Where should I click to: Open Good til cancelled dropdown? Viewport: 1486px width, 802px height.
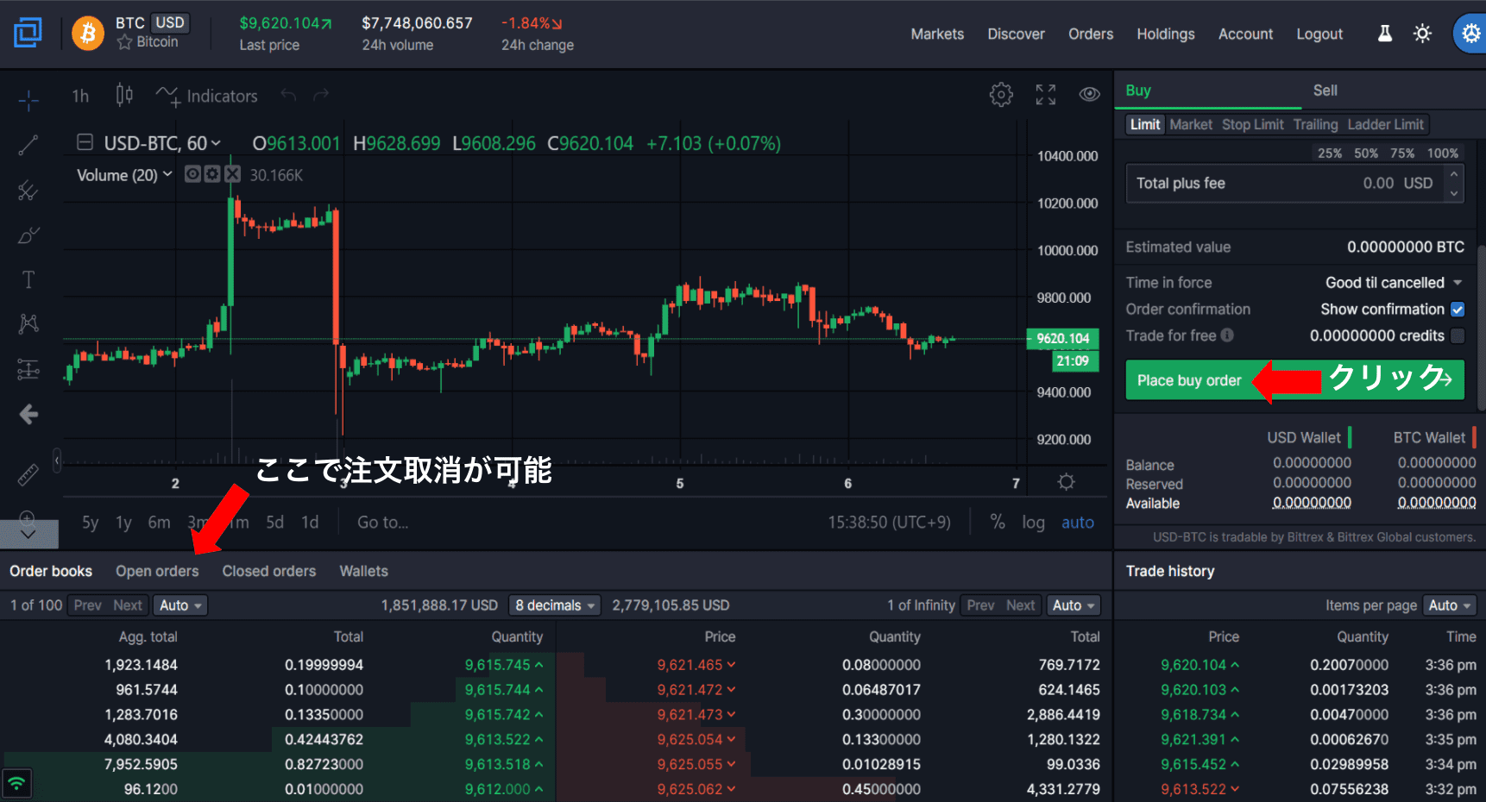pos(1394,283)
